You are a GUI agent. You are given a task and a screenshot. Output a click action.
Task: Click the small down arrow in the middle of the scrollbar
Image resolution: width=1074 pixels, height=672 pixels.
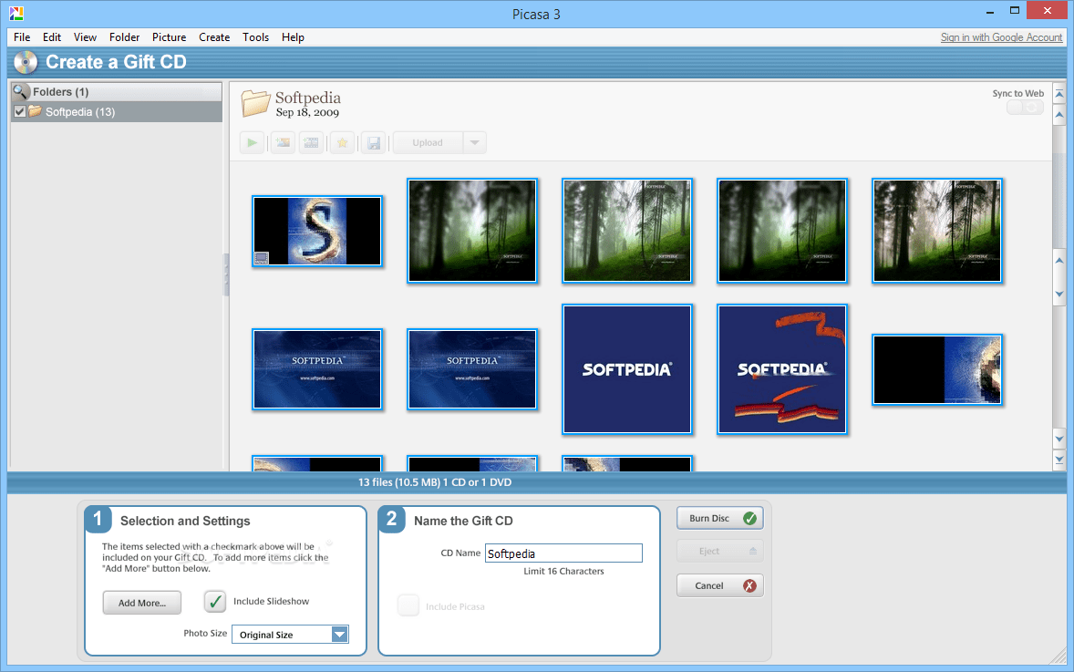[x=1059, y=294]
